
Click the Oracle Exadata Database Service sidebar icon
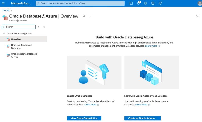pyautogui.click(x=8, y=55)
